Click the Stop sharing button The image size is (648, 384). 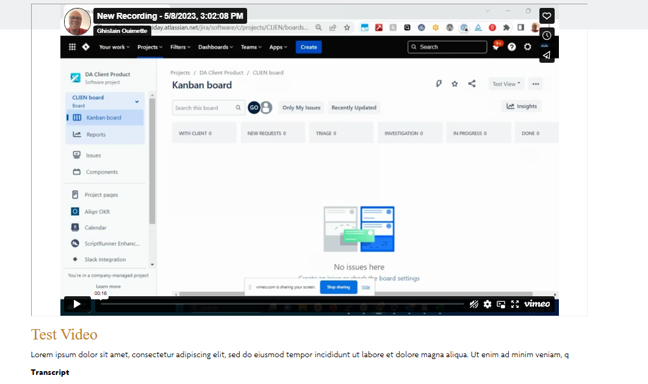coord(339,287)
